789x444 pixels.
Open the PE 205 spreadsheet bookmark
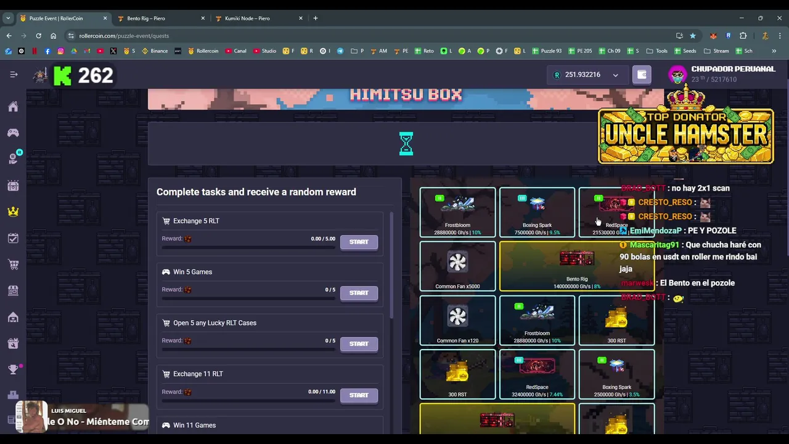(x=580, y=51)
